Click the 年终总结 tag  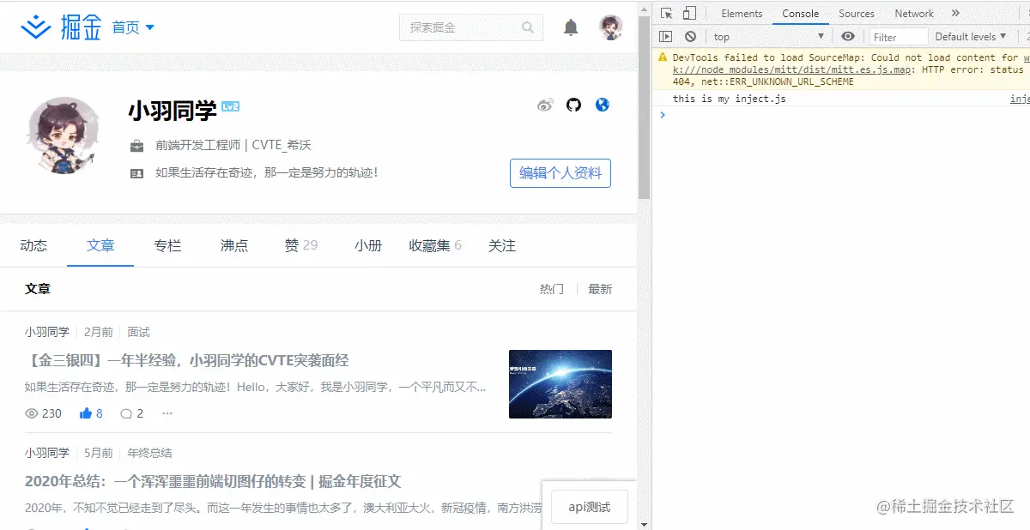click(150, 453)
